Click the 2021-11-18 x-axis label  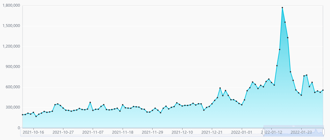tap(123, 132)
